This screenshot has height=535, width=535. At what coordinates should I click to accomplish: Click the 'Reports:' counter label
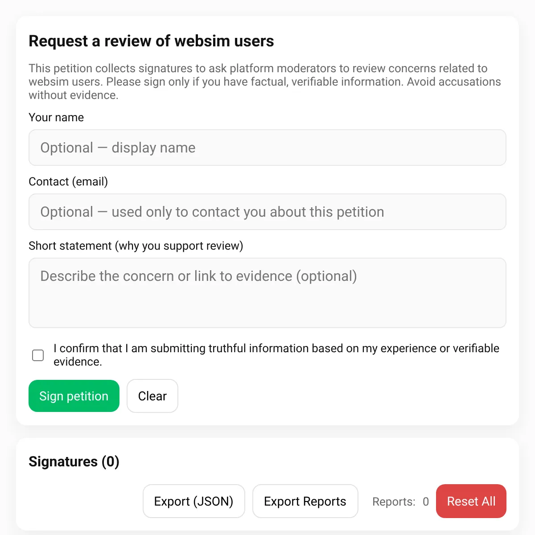(394, 502)
